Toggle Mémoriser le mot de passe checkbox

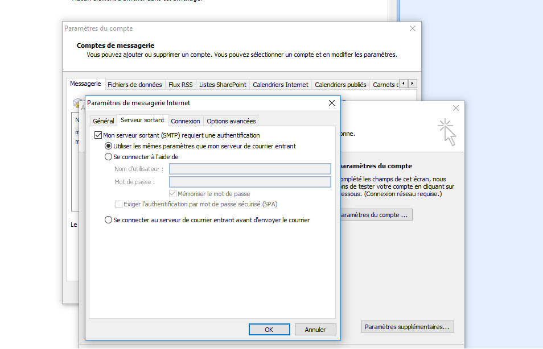[x=173, y=194]
